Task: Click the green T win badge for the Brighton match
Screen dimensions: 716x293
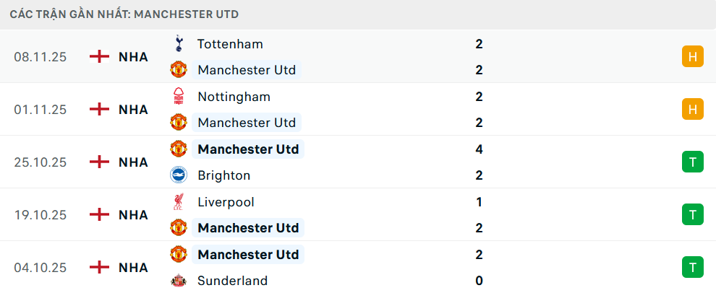Action: click(x=692, y=162)
